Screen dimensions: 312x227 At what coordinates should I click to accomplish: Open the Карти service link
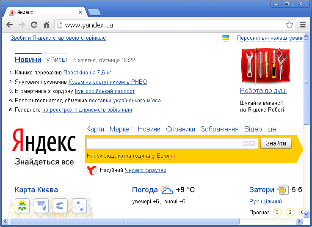pyautogui.click(x=95, y=129)
